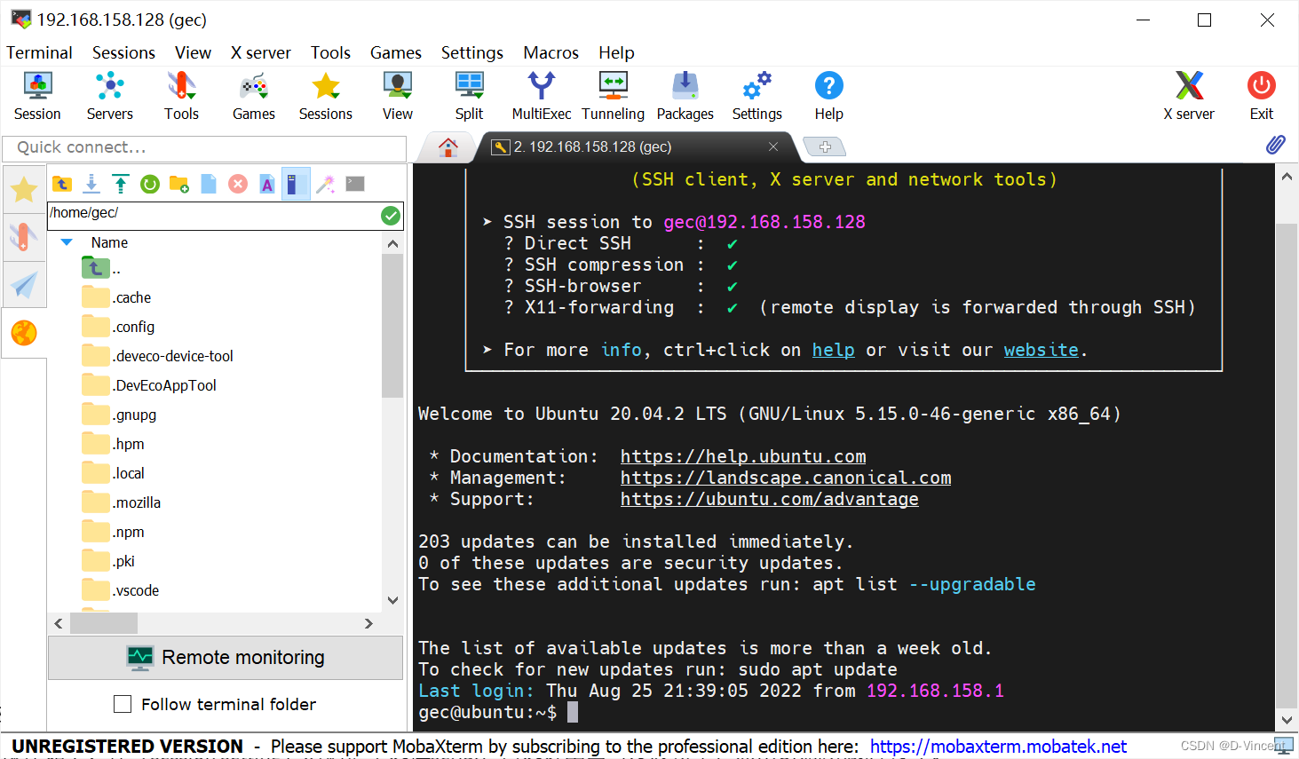Click the Help question-mark icon
The height and width of the screenshot is (759, 1299).
(829, 96)
